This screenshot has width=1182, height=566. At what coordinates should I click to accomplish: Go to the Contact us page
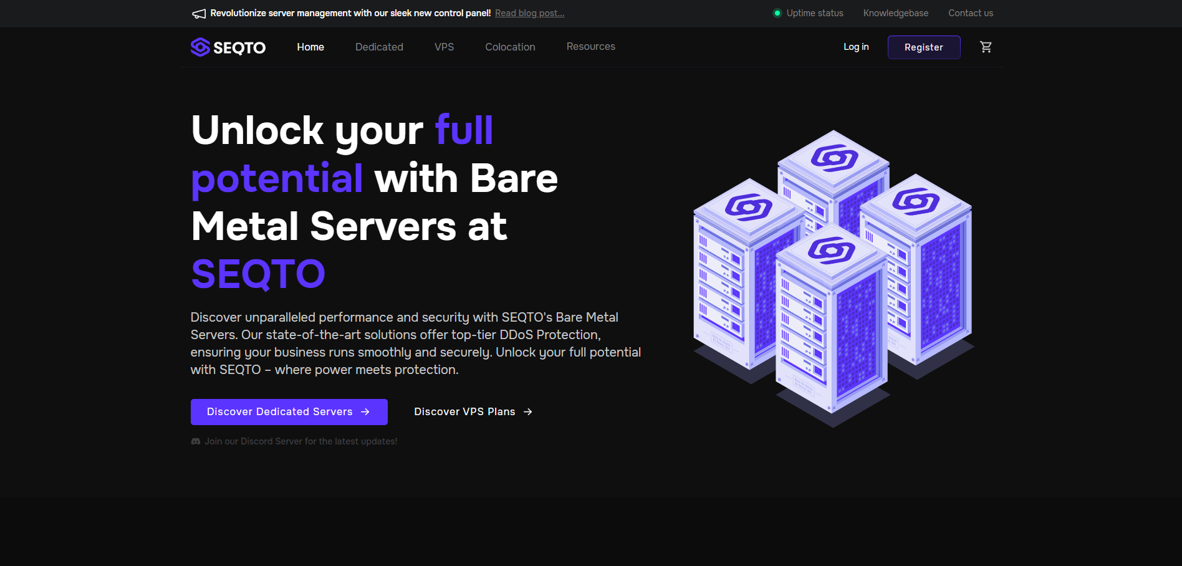(x=970, y=13)
